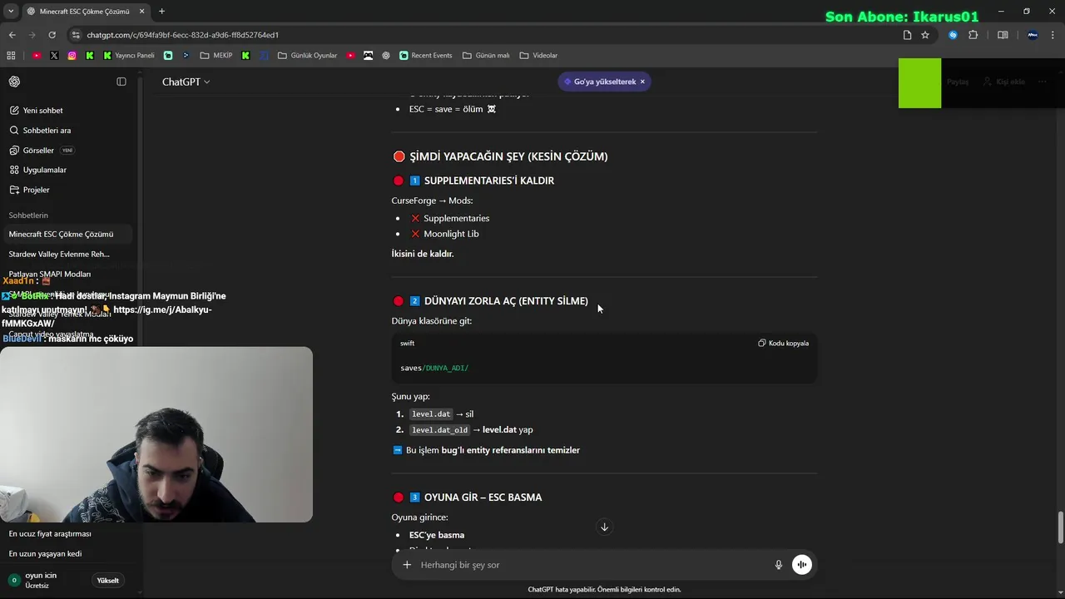Open the ChatGPT model selector dropdown
Screen dimensions: 1065x599
click(x=186, y=82)
